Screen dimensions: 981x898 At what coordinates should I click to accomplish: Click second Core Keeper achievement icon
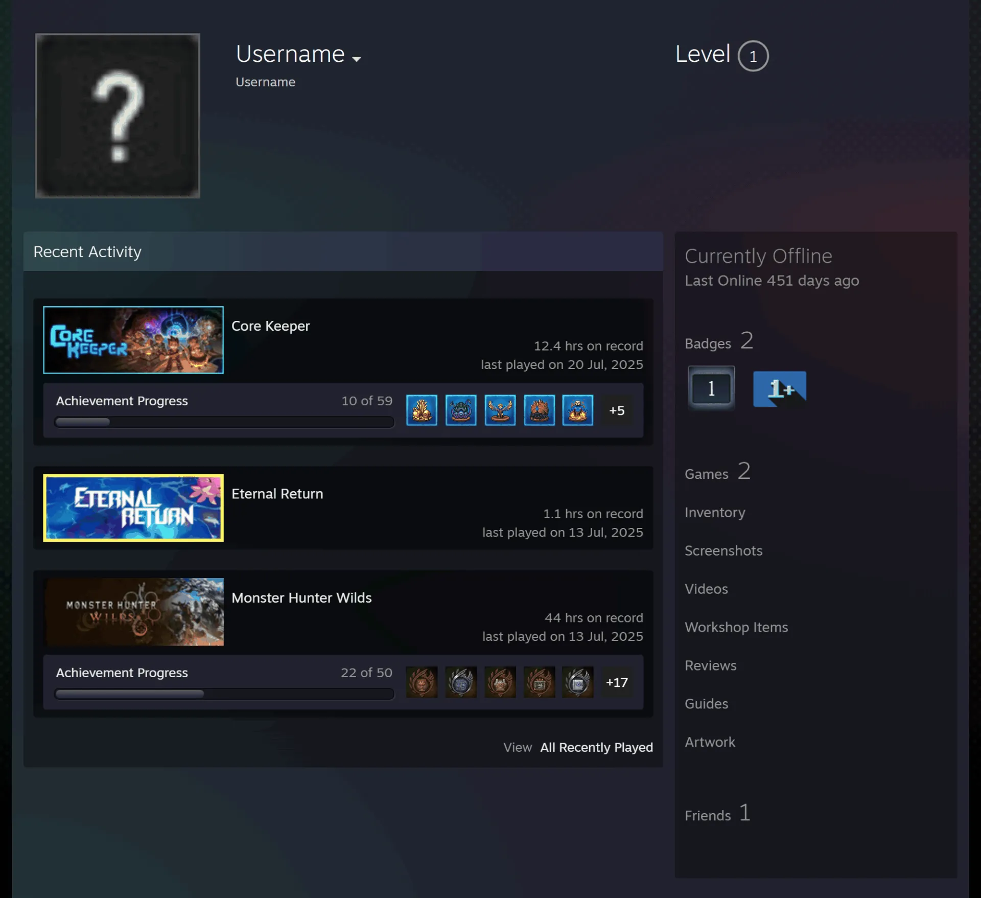click(461, 410)
